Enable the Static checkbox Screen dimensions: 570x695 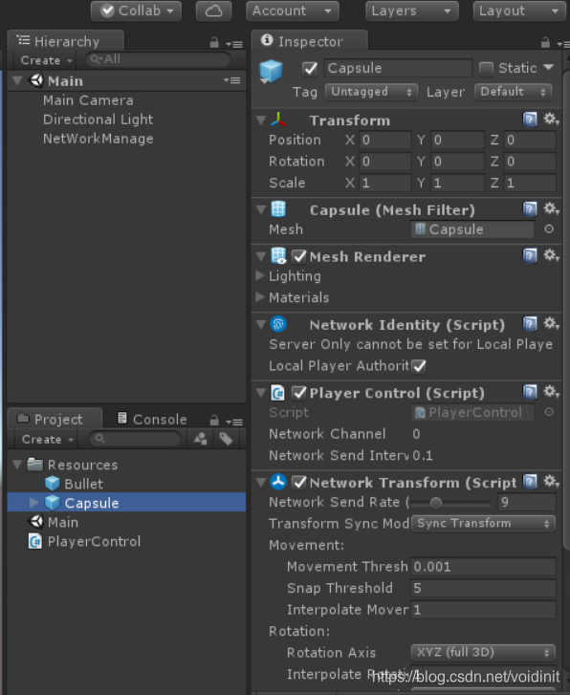[x=486, y=68]
